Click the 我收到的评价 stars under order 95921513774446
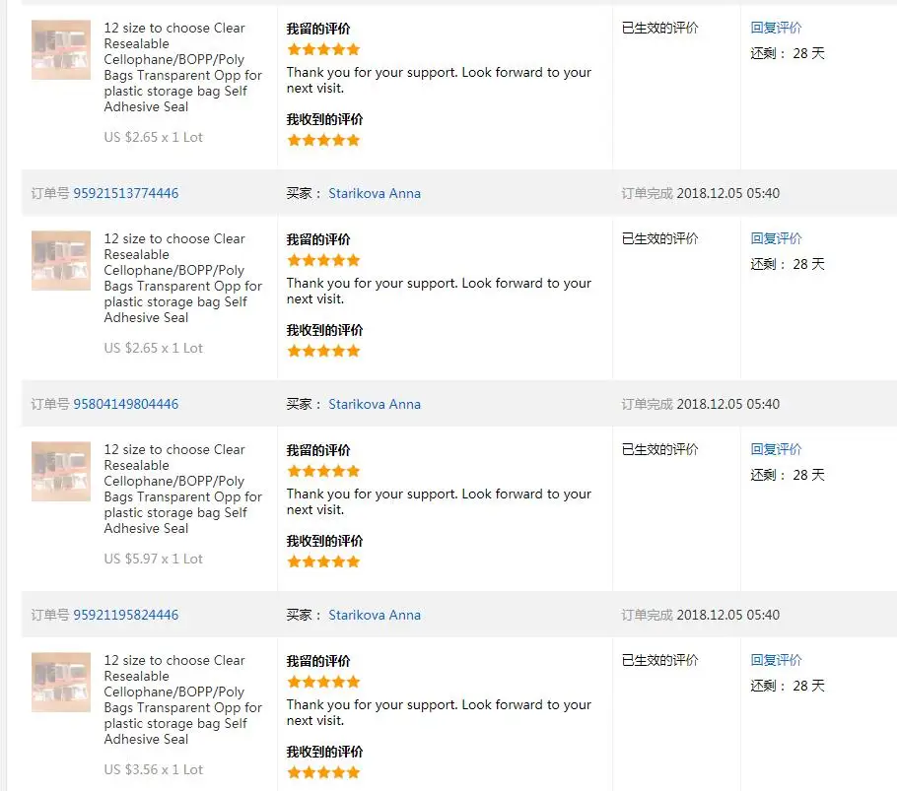The image size is (897, 791). coord(323,351)
